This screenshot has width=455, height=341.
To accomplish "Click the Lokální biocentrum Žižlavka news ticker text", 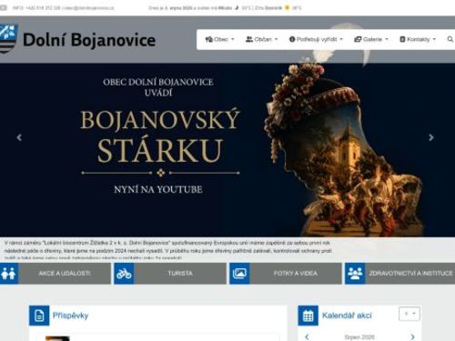I will (168, 250).
